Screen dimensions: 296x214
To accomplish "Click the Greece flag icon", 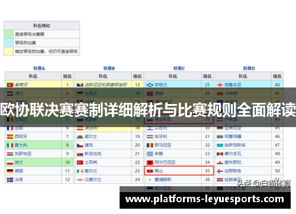I will tap(150, 154).
